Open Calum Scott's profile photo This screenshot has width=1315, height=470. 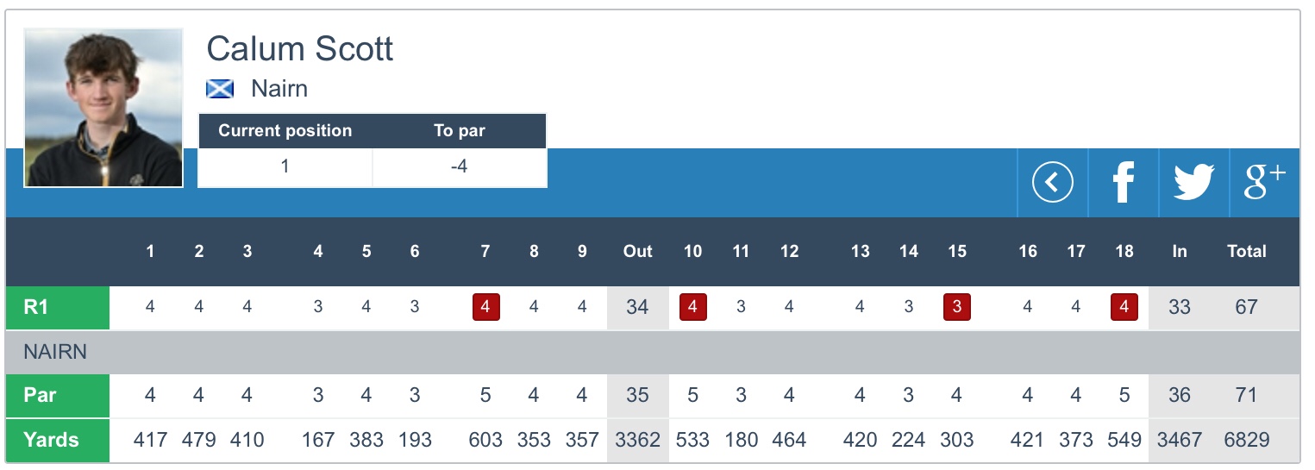103,108
